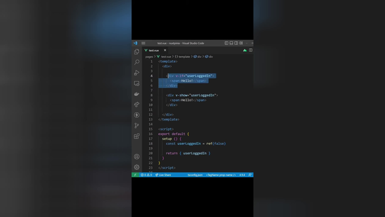The height and width of the screenshot is (217, 385).
Task: Open the Source Control view
Action: pyautogui.click(x=137, y=125)
